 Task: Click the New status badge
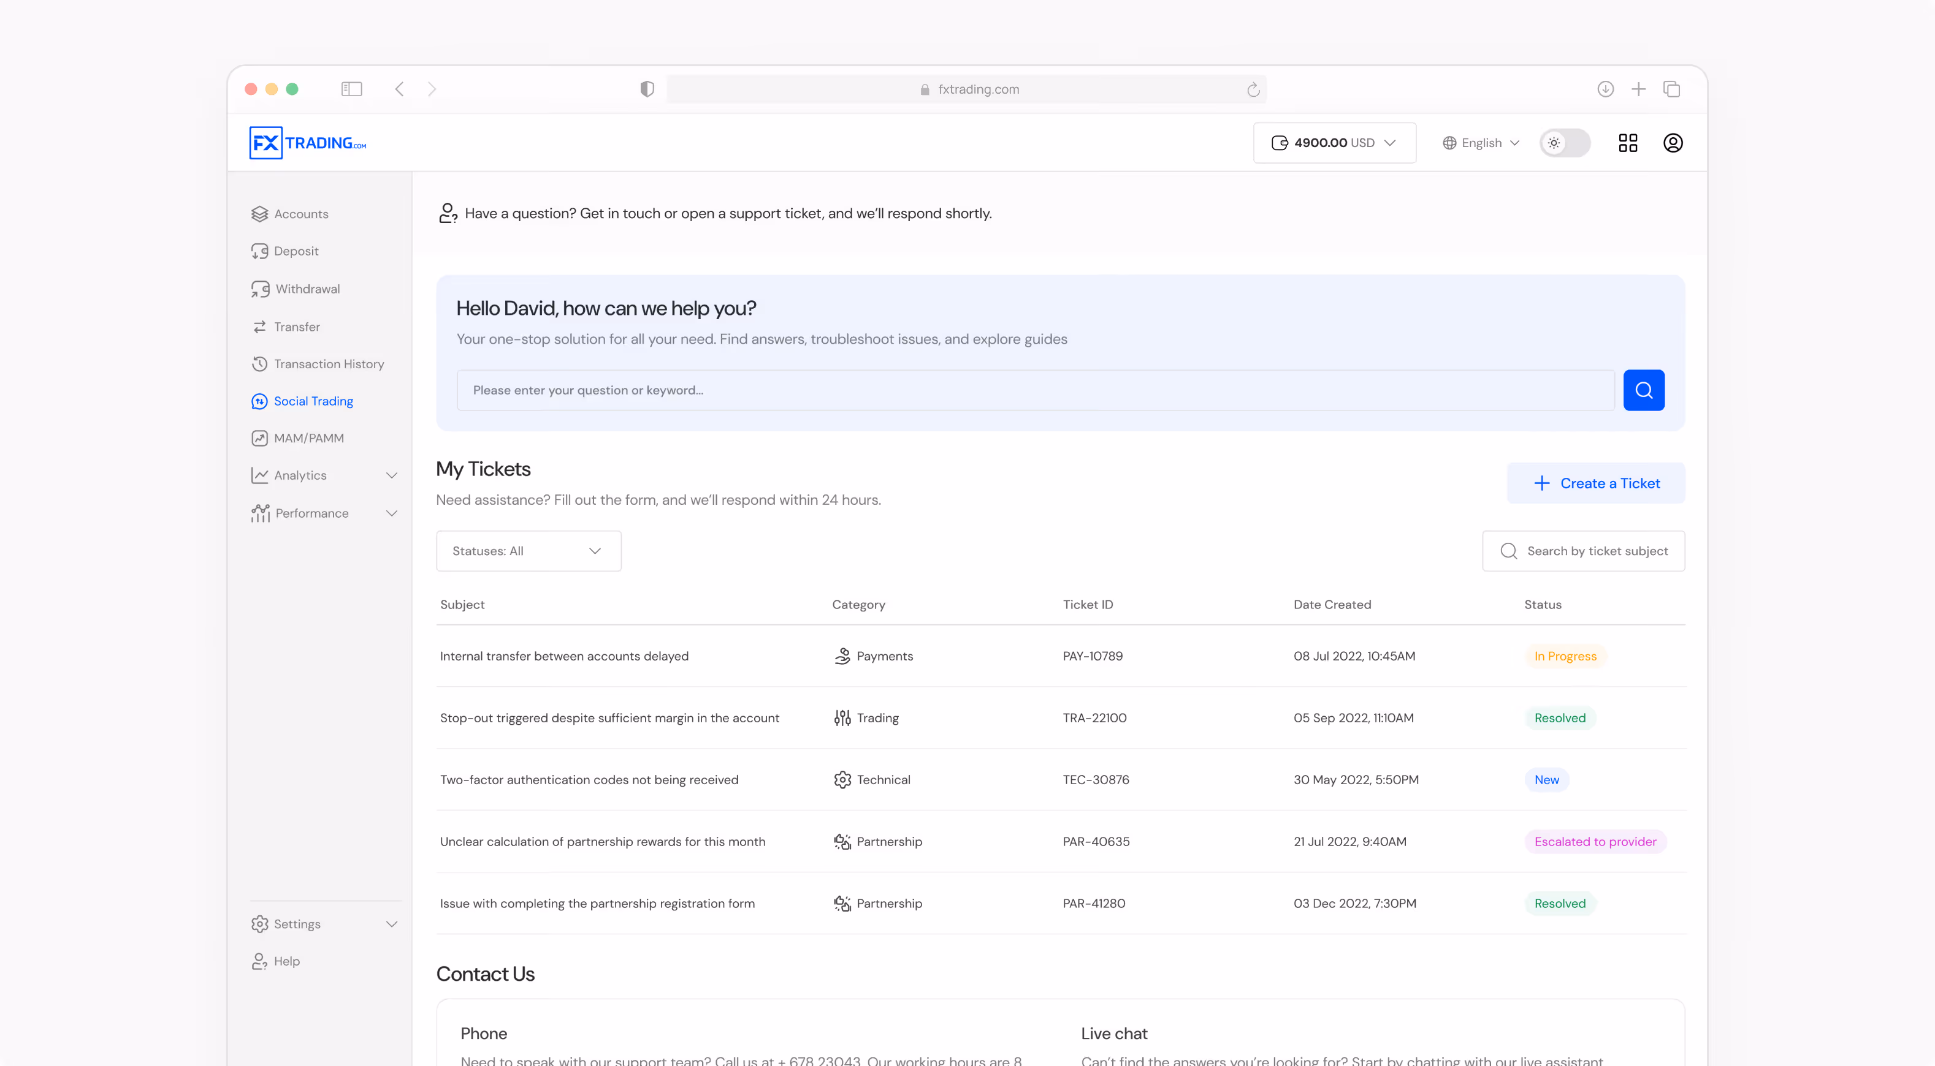(1547, 780)
